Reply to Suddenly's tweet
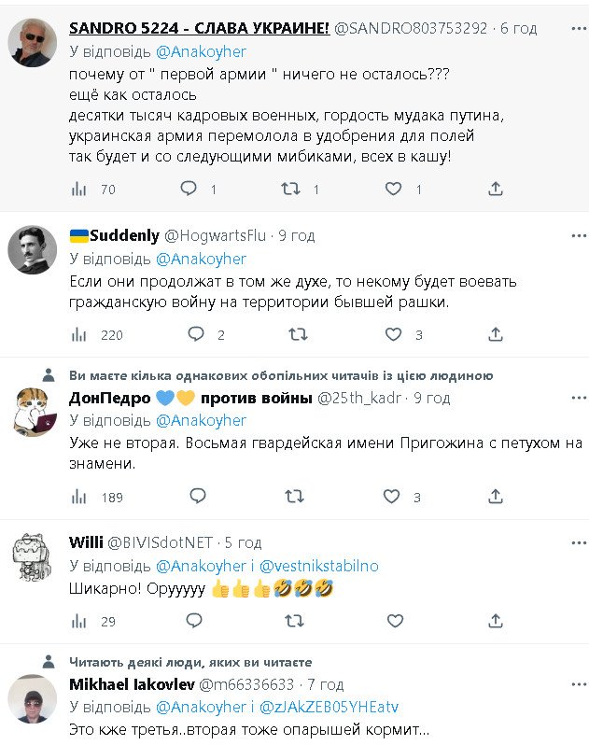The height and width of the screenshot is (745, 589). pyautogui.click(x=195, y=334)
